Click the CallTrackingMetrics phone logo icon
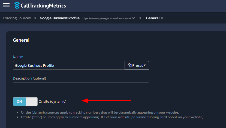The image size is (226, 128). click(x=17, y=5)
